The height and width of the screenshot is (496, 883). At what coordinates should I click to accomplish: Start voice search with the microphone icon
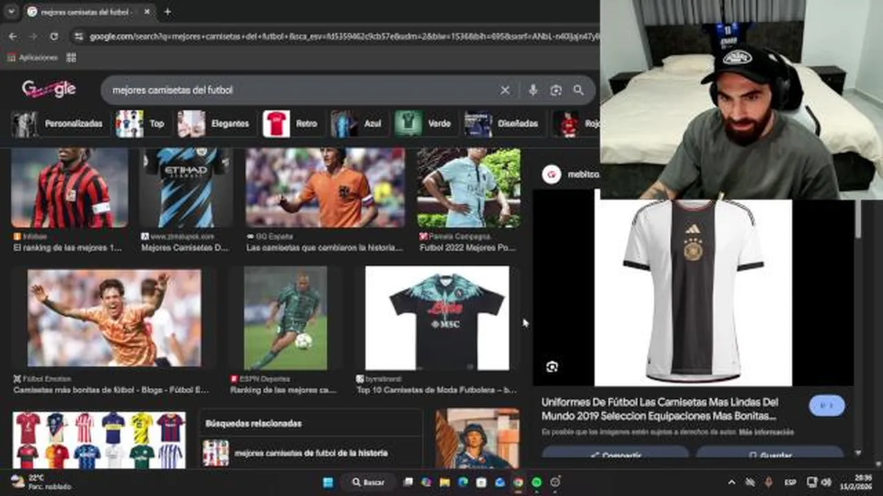(x=533, y=90)
